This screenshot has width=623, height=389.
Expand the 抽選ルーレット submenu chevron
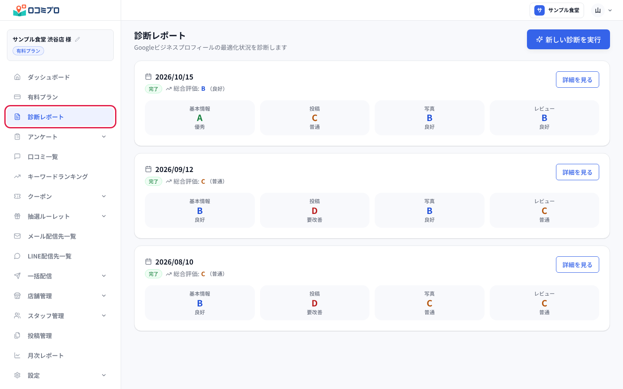coord(104,216)
